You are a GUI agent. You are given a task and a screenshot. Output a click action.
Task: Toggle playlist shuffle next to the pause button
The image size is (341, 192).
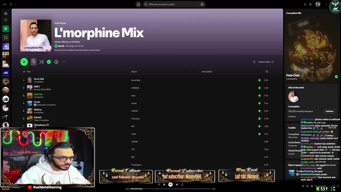coord(41,62)
